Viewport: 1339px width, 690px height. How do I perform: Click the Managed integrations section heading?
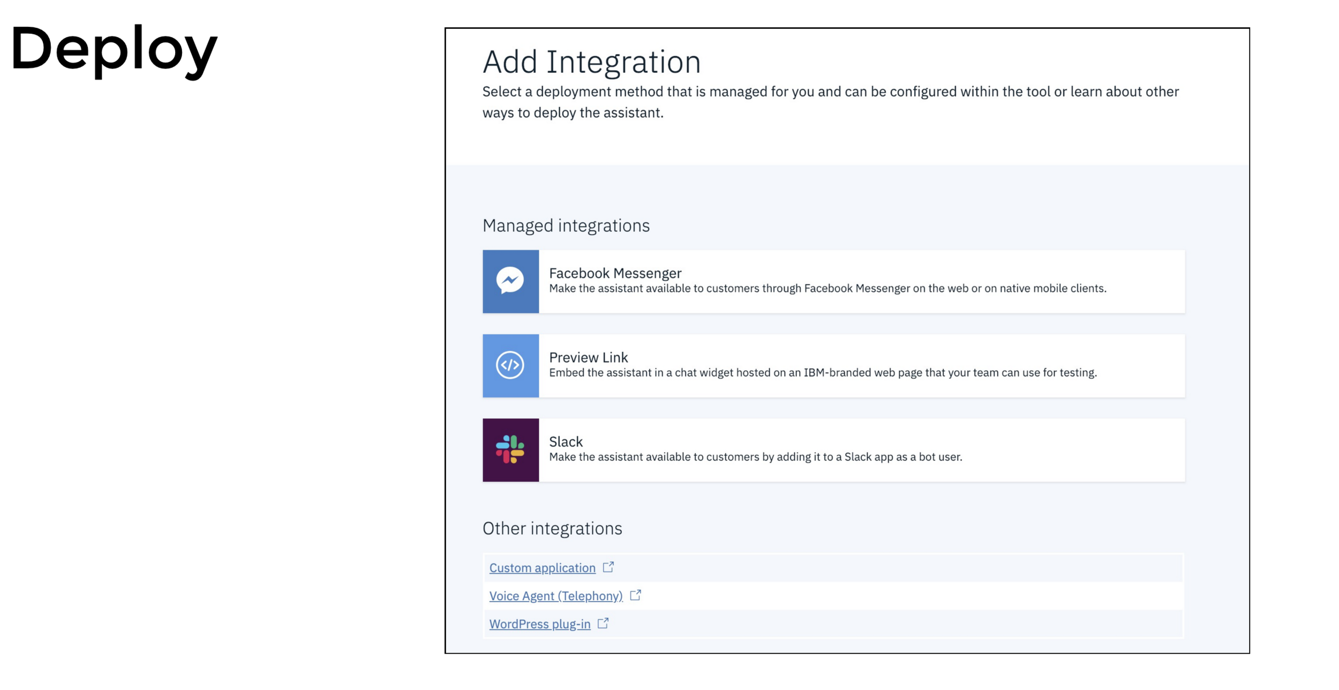566,226
